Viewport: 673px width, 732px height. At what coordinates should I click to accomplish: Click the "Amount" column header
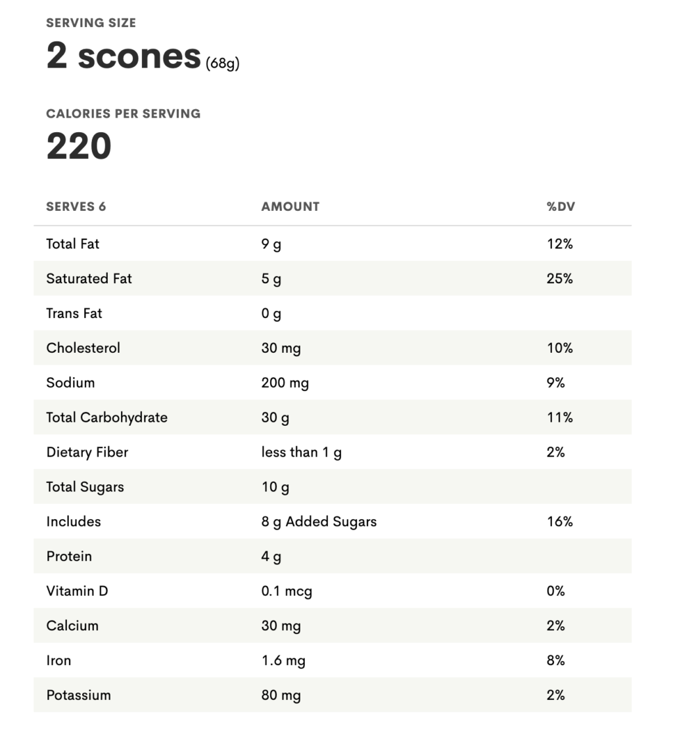[x=290, y=206]
